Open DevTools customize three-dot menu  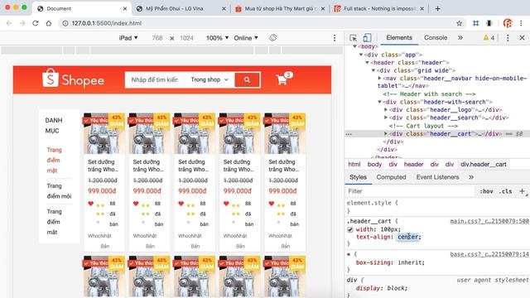[508, 38]
